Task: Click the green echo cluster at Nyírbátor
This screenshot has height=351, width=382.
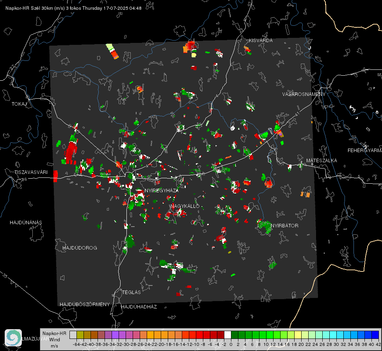Action: [x=264, y=226]
